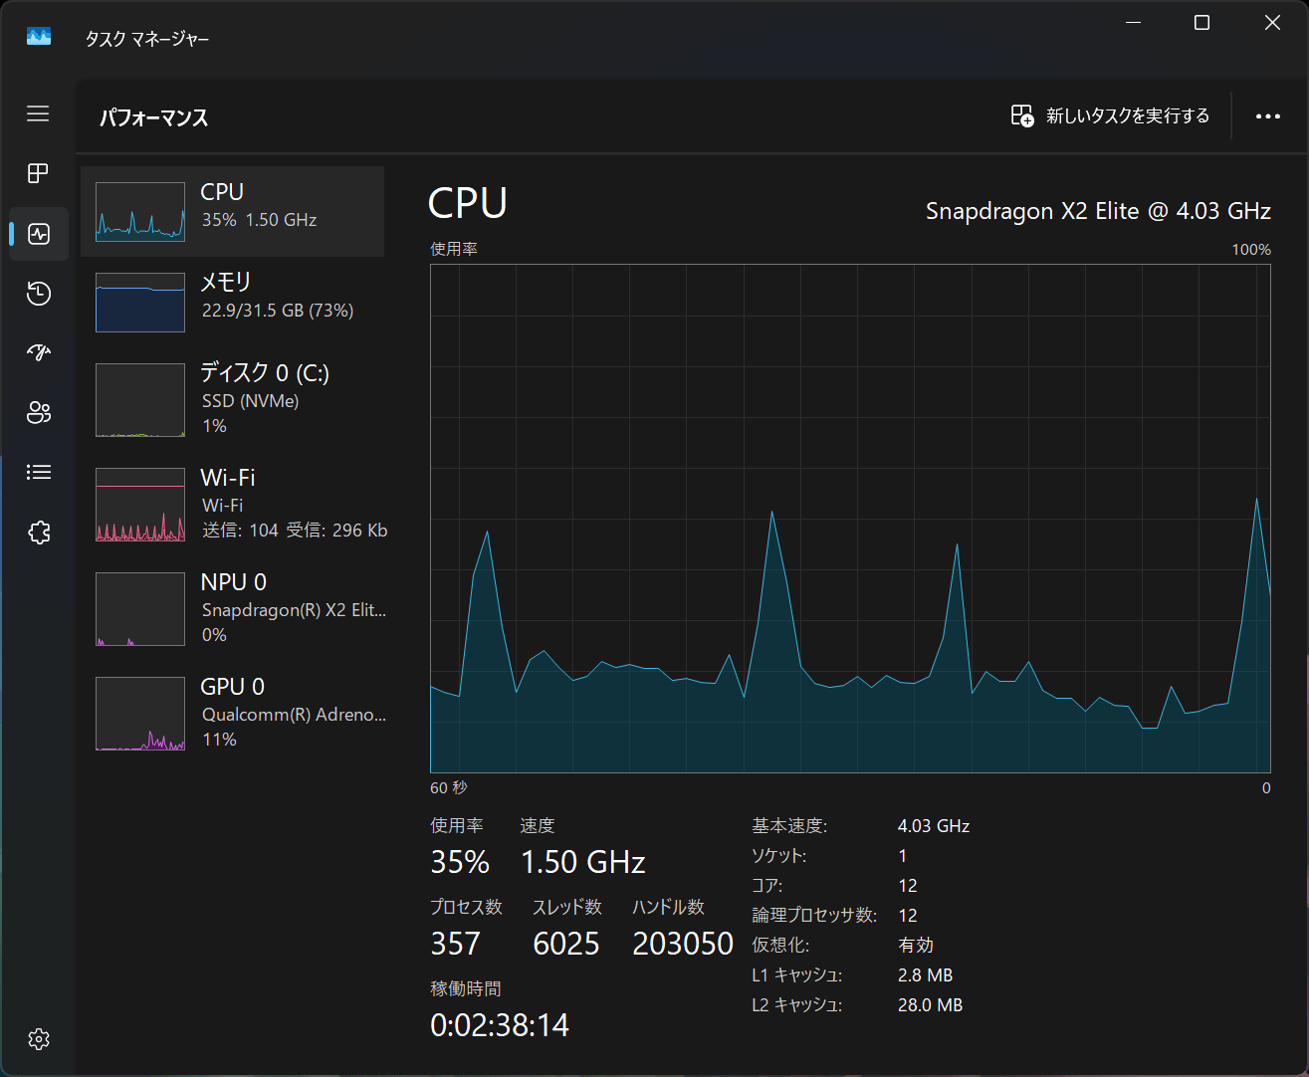Click the パフォーマンス page heading
This screenshot has width=1309, height=1077.
click(x=154, y=117)
